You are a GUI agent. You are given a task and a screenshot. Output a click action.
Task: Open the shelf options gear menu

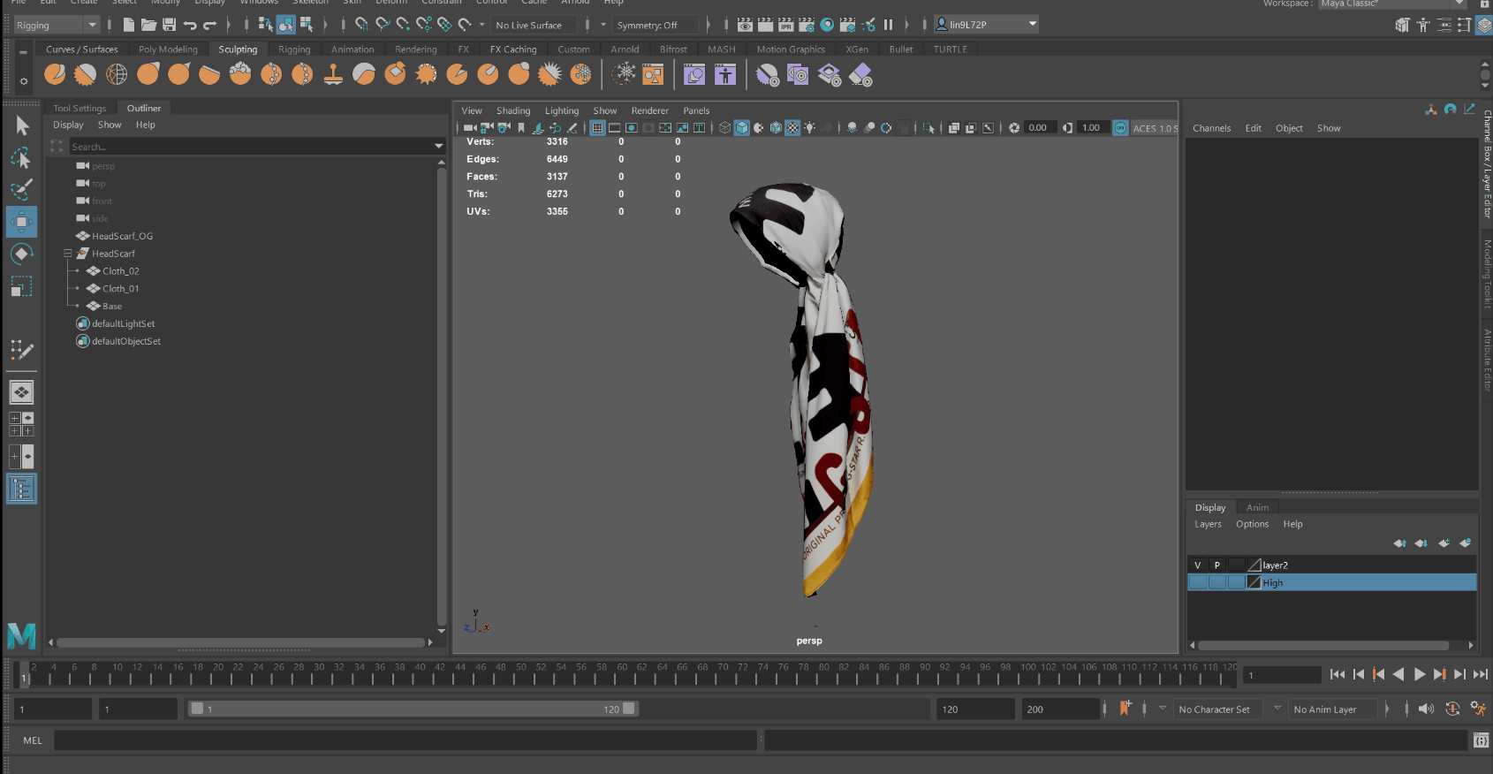[x=24, y=81]
